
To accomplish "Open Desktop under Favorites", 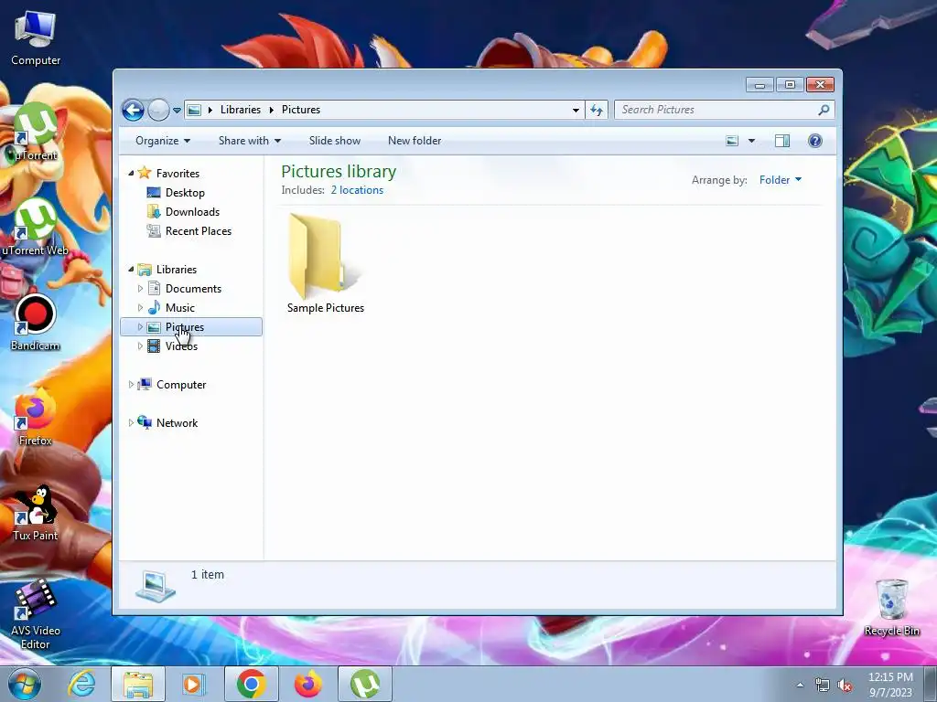I will pos(185,193).
